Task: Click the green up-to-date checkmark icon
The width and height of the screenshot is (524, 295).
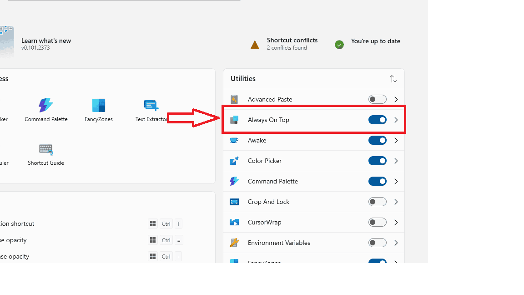Action: point(339,45)
